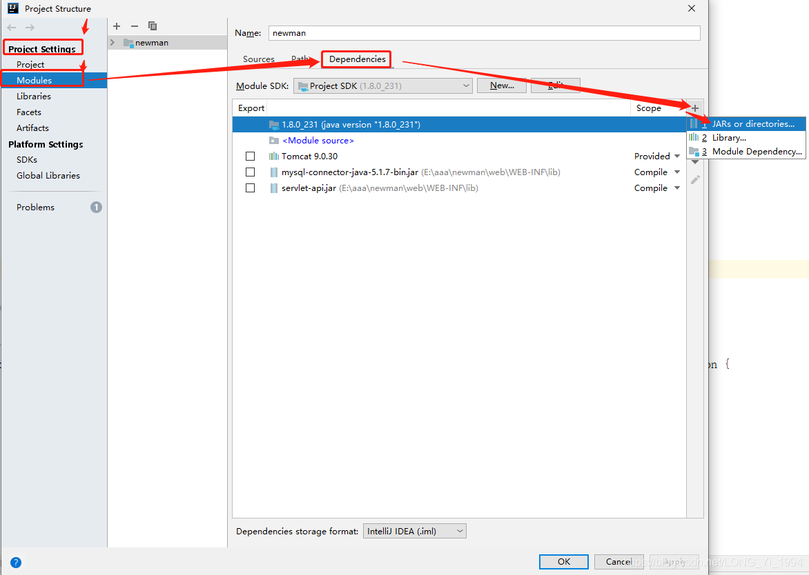The image size is (809, 575).
Task: Move dependency down with arrow icon
Action: (695, 162)
